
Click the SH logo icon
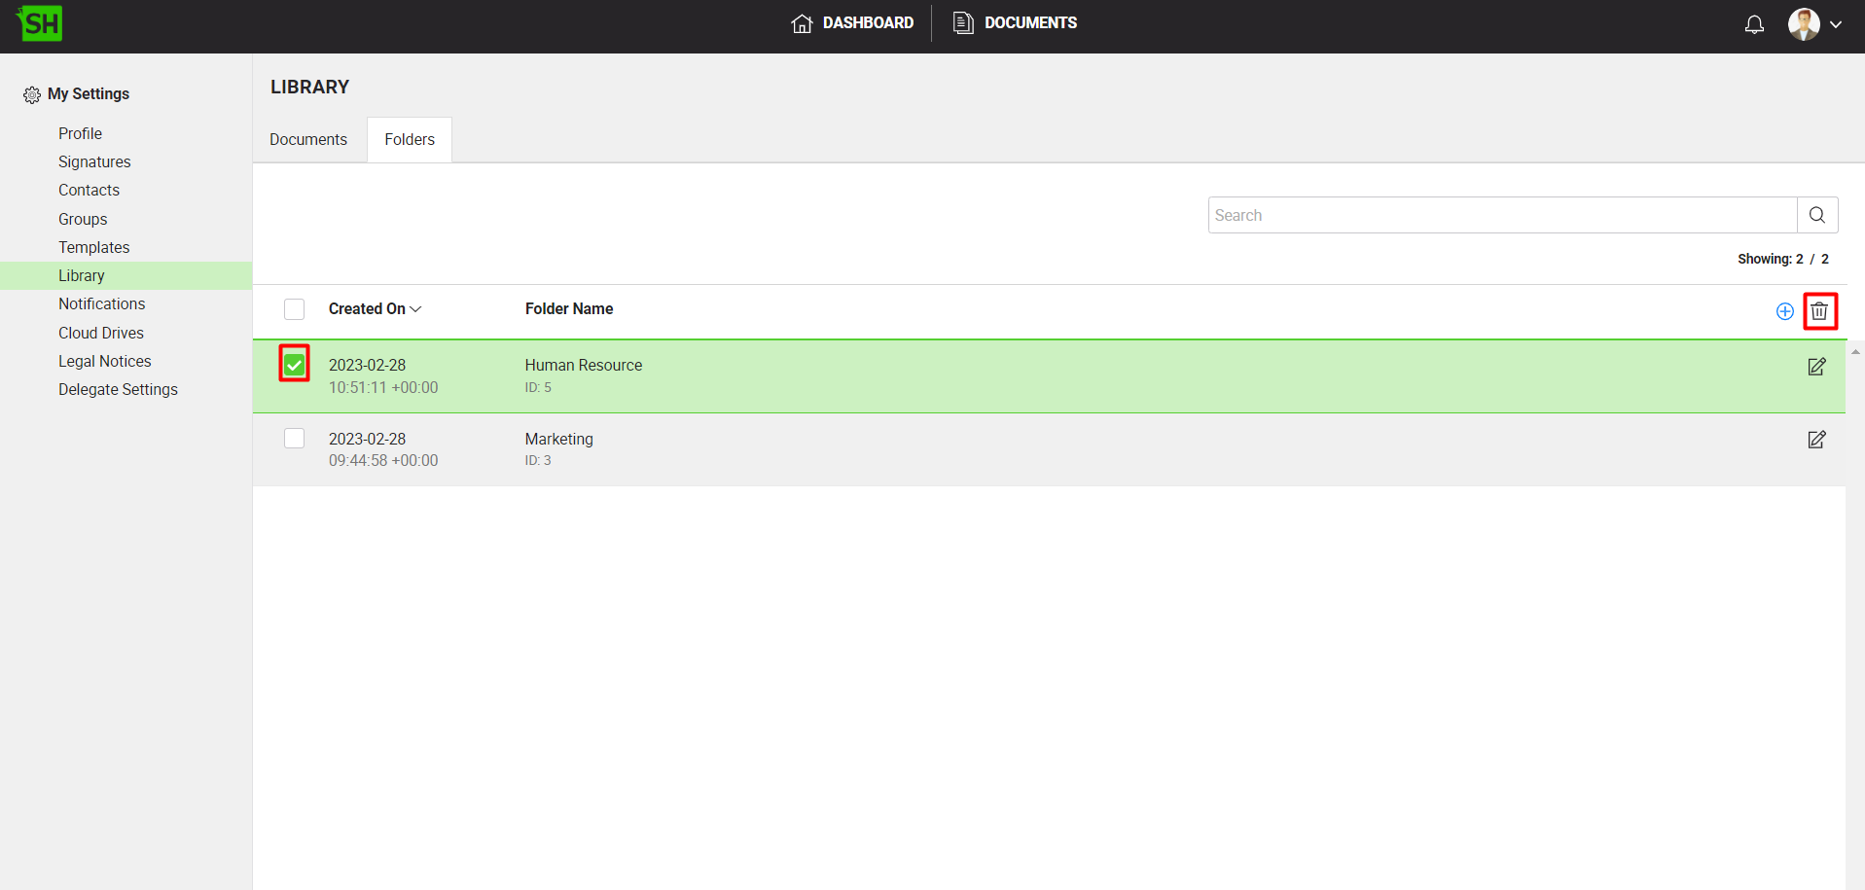click(40, 23)
